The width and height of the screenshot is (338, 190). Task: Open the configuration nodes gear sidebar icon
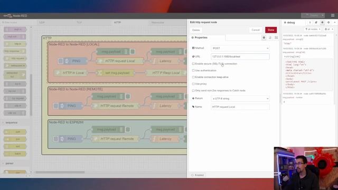click(328, 22)
